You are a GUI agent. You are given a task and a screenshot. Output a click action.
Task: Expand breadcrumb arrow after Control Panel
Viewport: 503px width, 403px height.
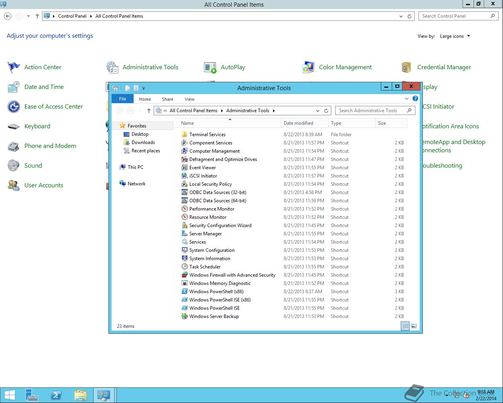coord(91,16)
